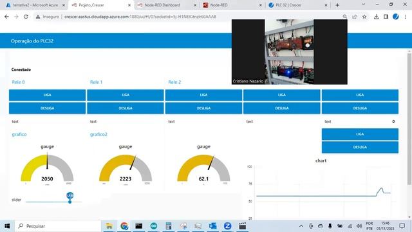Viewport: 412px width, 232px height.
Task: Open the clapperboard video app from taskbar
Action: click(x=242, y=226)
